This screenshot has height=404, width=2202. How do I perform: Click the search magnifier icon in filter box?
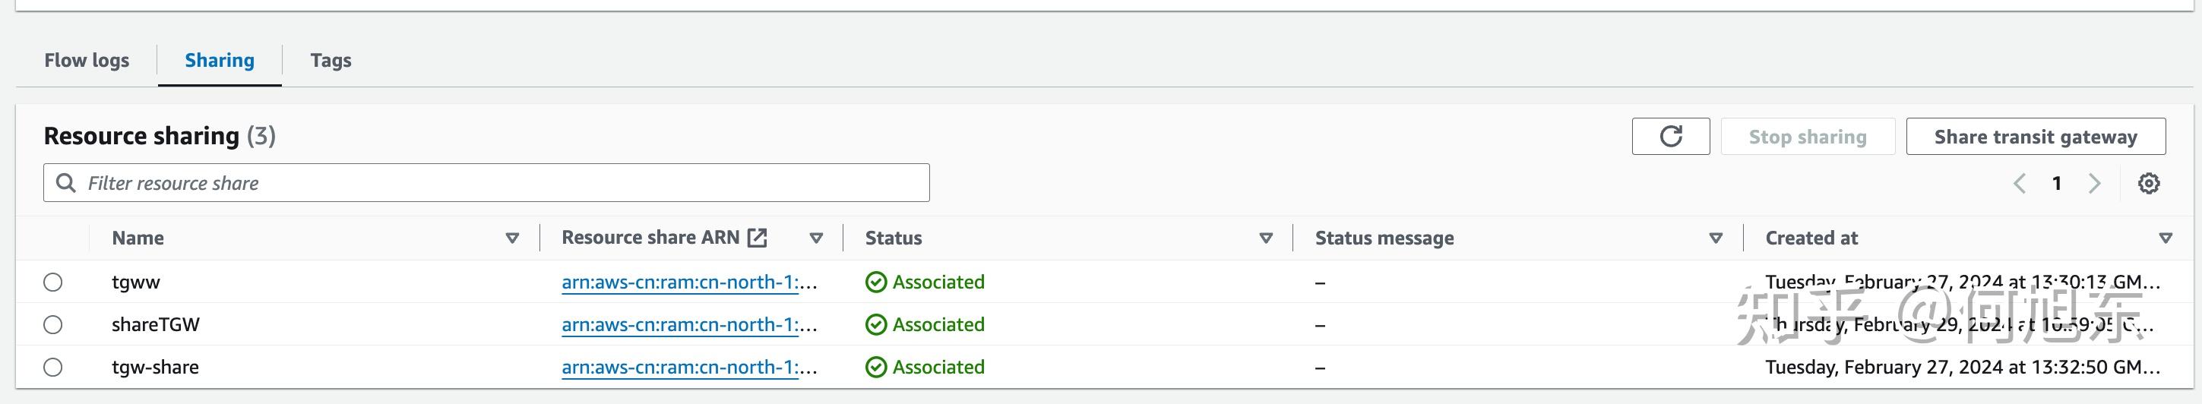65,183
